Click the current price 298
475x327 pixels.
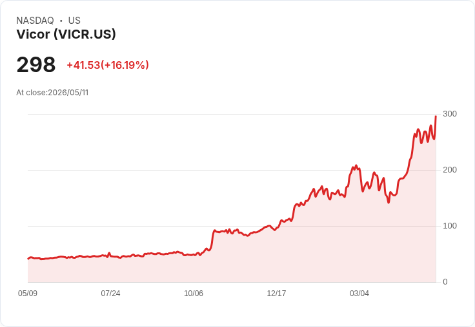36,64
